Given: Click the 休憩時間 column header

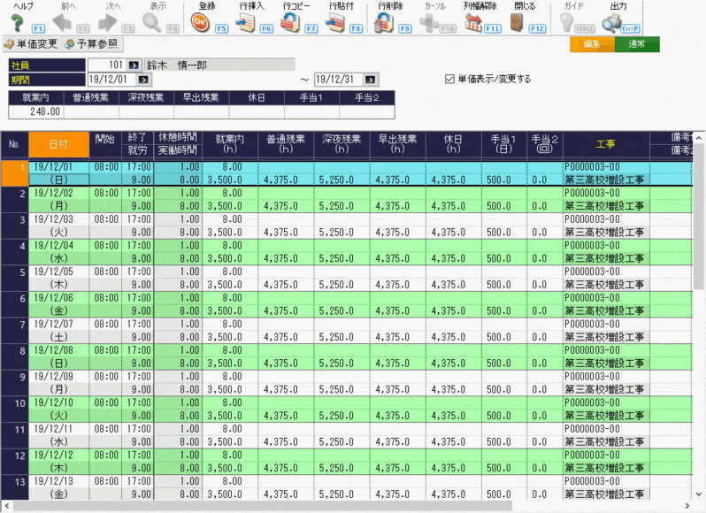Looking at the screenshot, I should (178, 138).
